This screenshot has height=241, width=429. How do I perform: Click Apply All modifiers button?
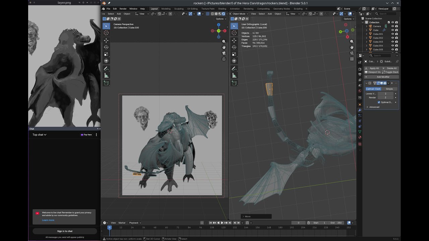click(x=372, y=68)
